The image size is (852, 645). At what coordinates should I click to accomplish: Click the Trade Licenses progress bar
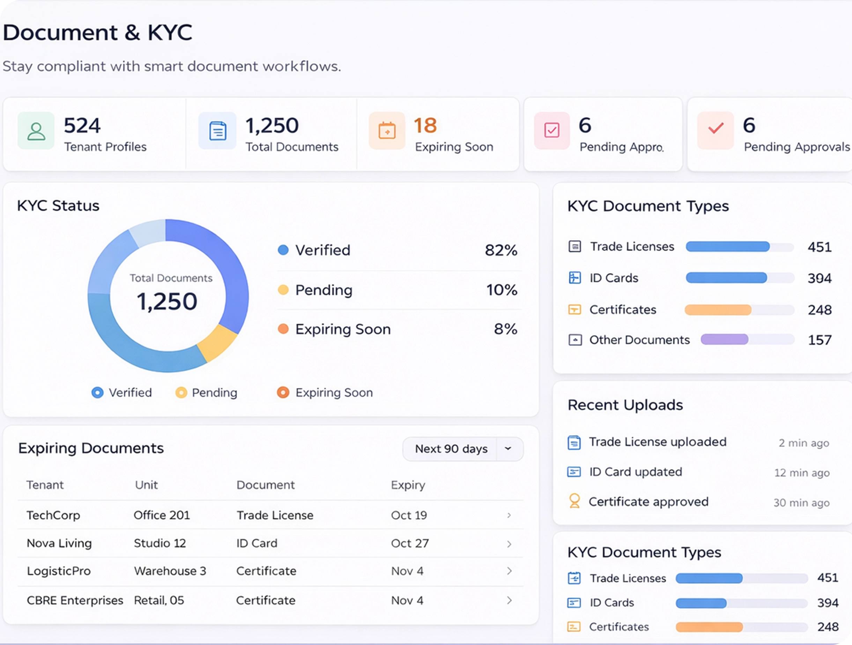[739, 247]
